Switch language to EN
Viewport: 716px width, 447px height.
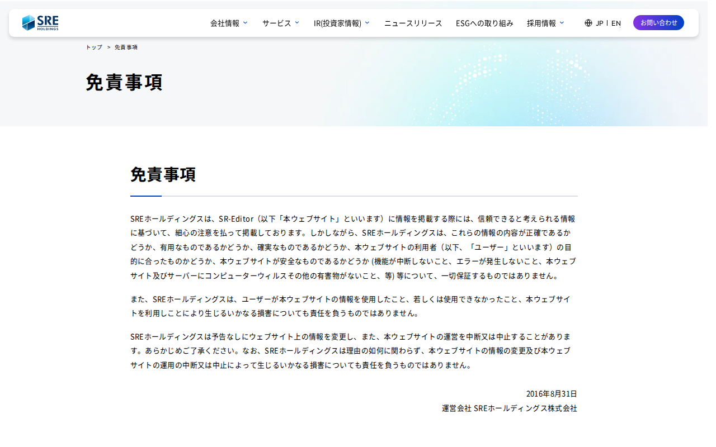point(616,23)
